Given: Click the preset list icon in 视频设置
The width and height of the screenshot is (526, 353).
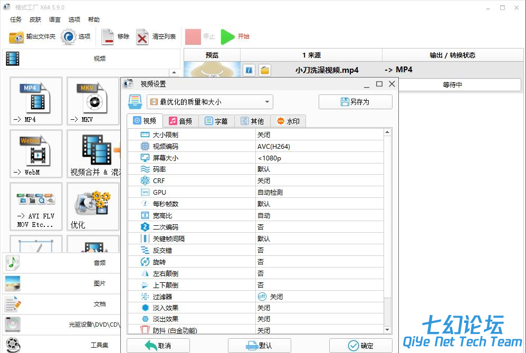Looking at the screenshot, I should 135,102.
